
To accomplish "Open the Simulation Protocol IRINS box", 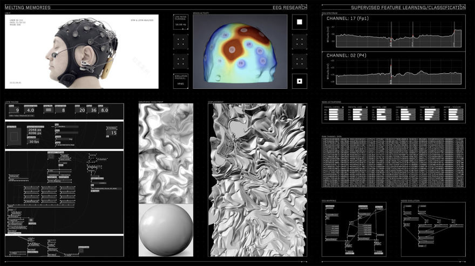I will point(181,81).
